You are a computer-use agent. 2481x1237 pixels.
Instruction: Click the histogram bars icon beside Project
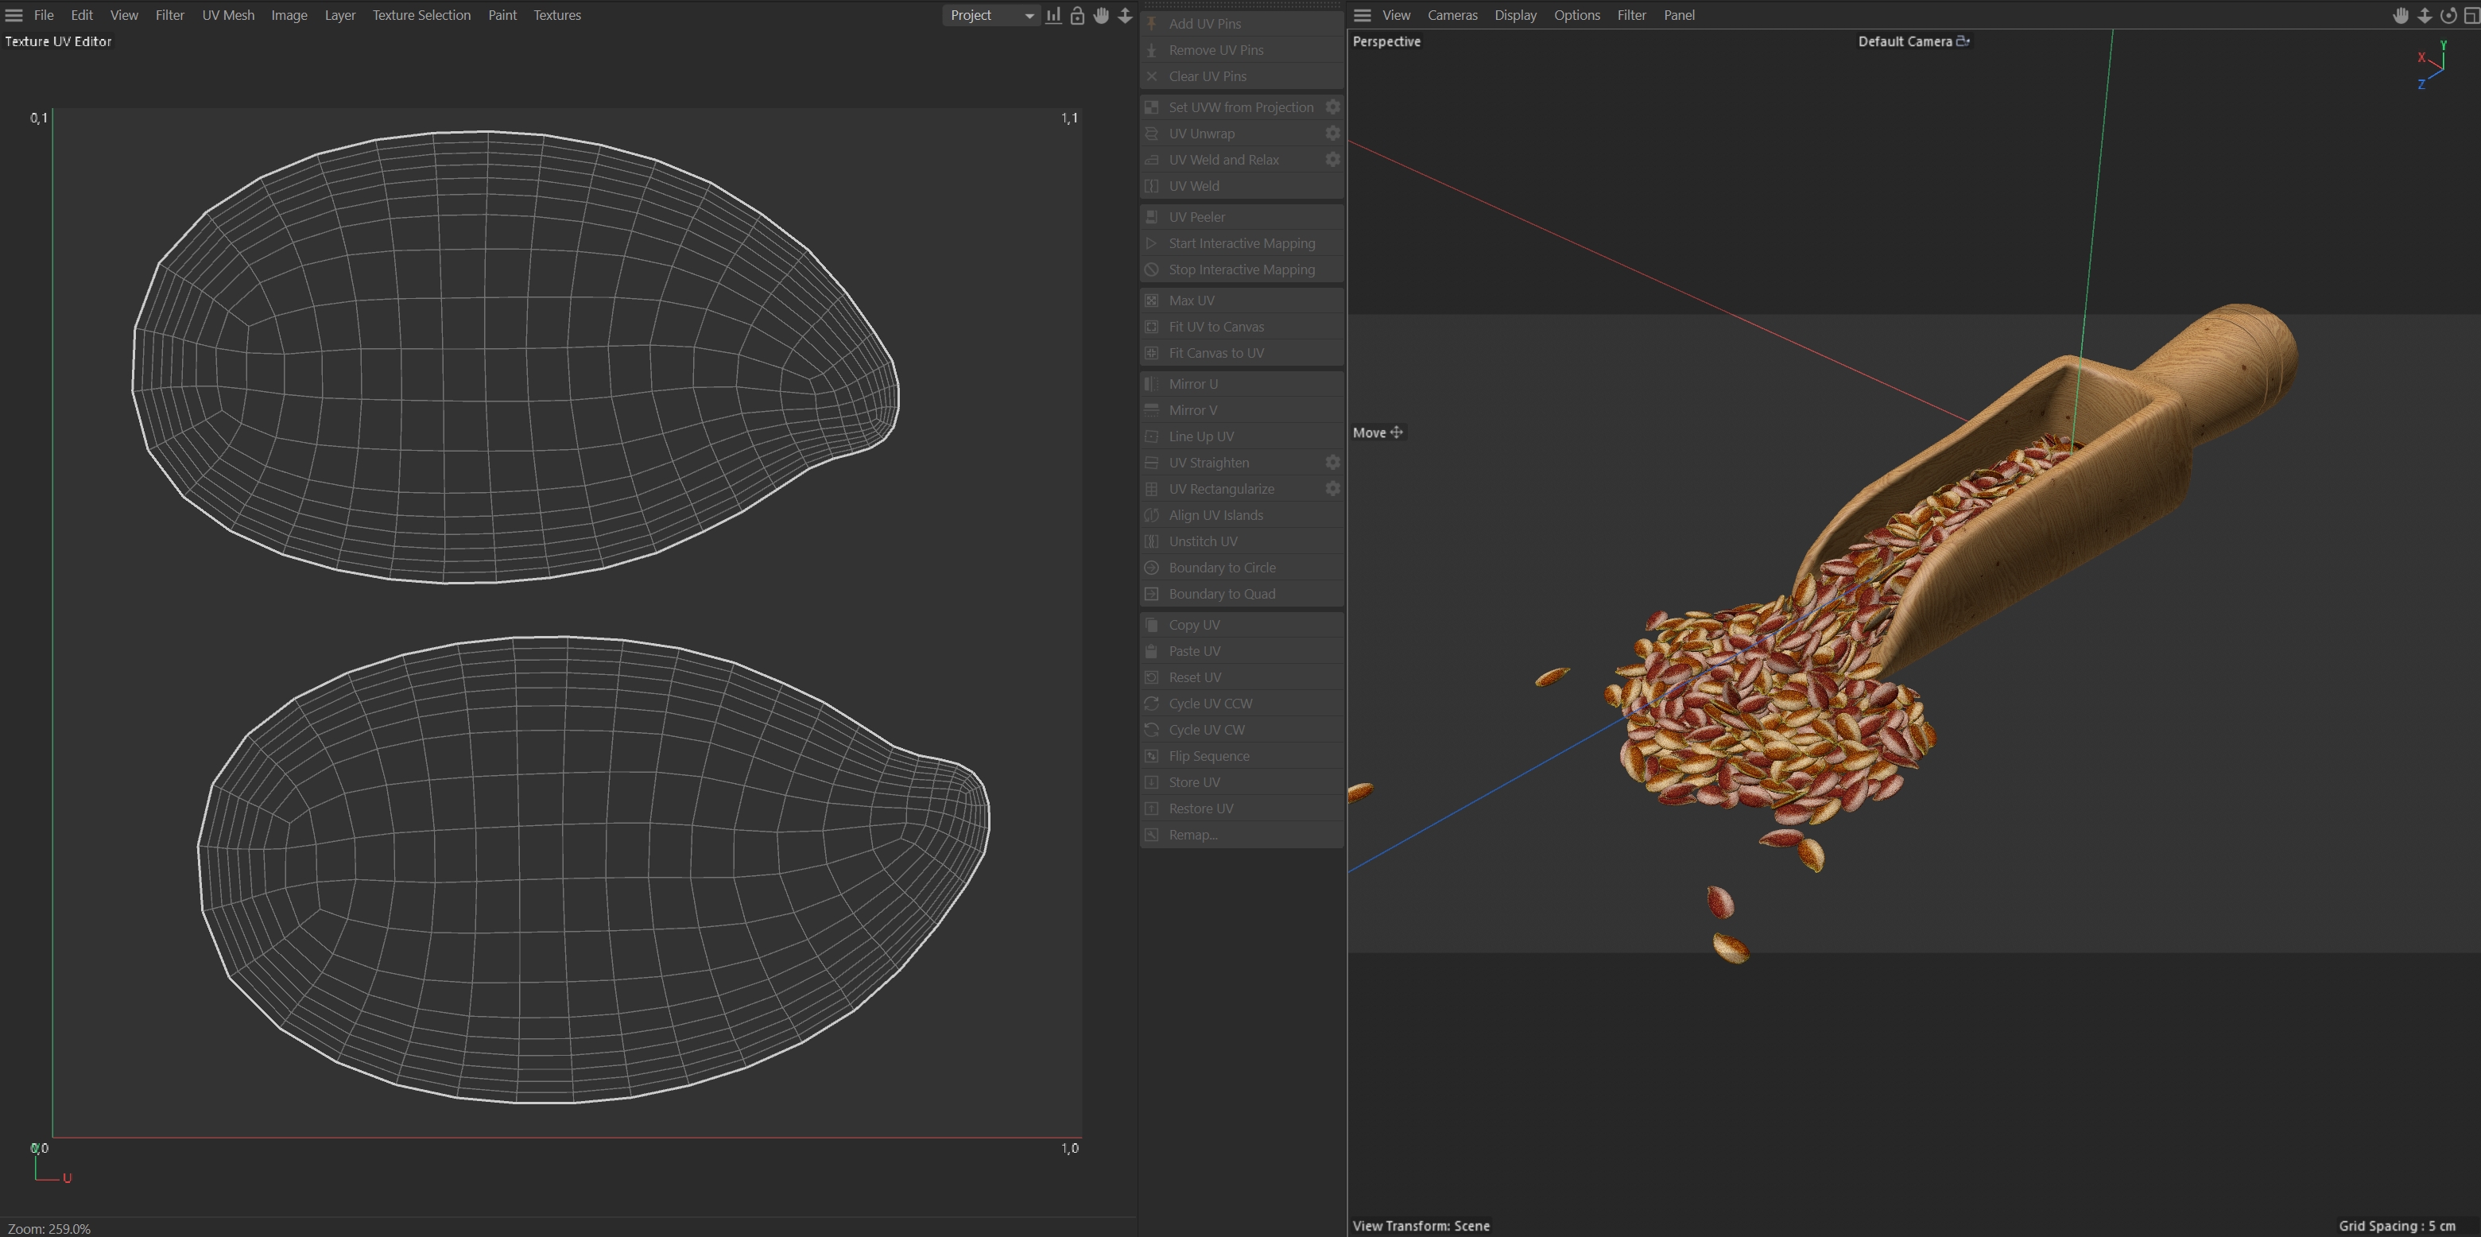[x=1053, y=15]
